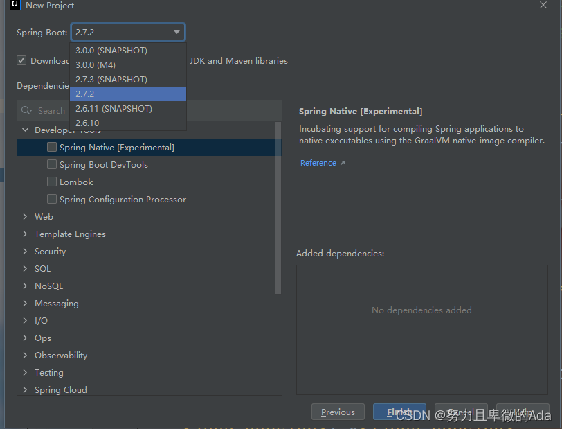Choose version 2.7.3 (SNAPSHOT)
Viewport: 562px width, 429px height.
click(x=128, y=79)
